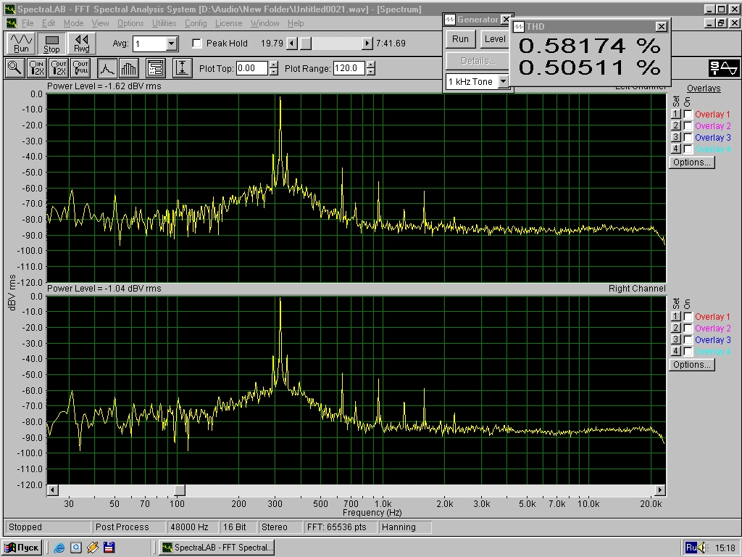Open the Utilities menu
This screenshot has width=742, height=557.
[x=164, y=23]
